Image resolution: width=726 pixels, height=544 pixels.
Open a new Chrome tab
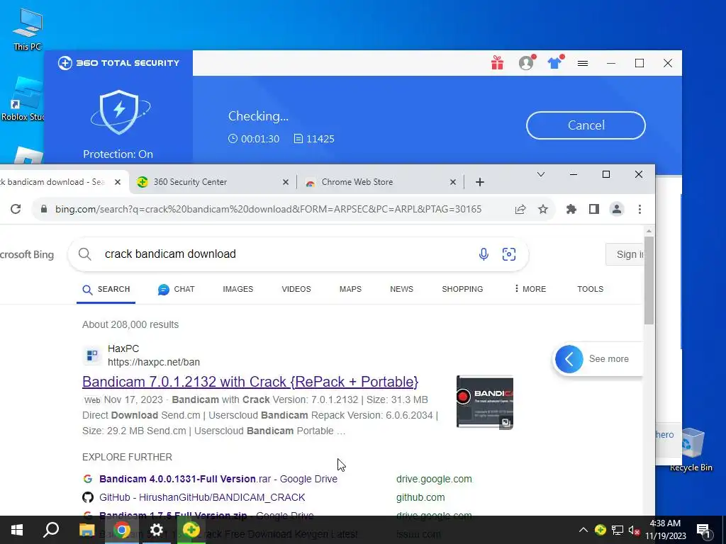click(480, 182)
